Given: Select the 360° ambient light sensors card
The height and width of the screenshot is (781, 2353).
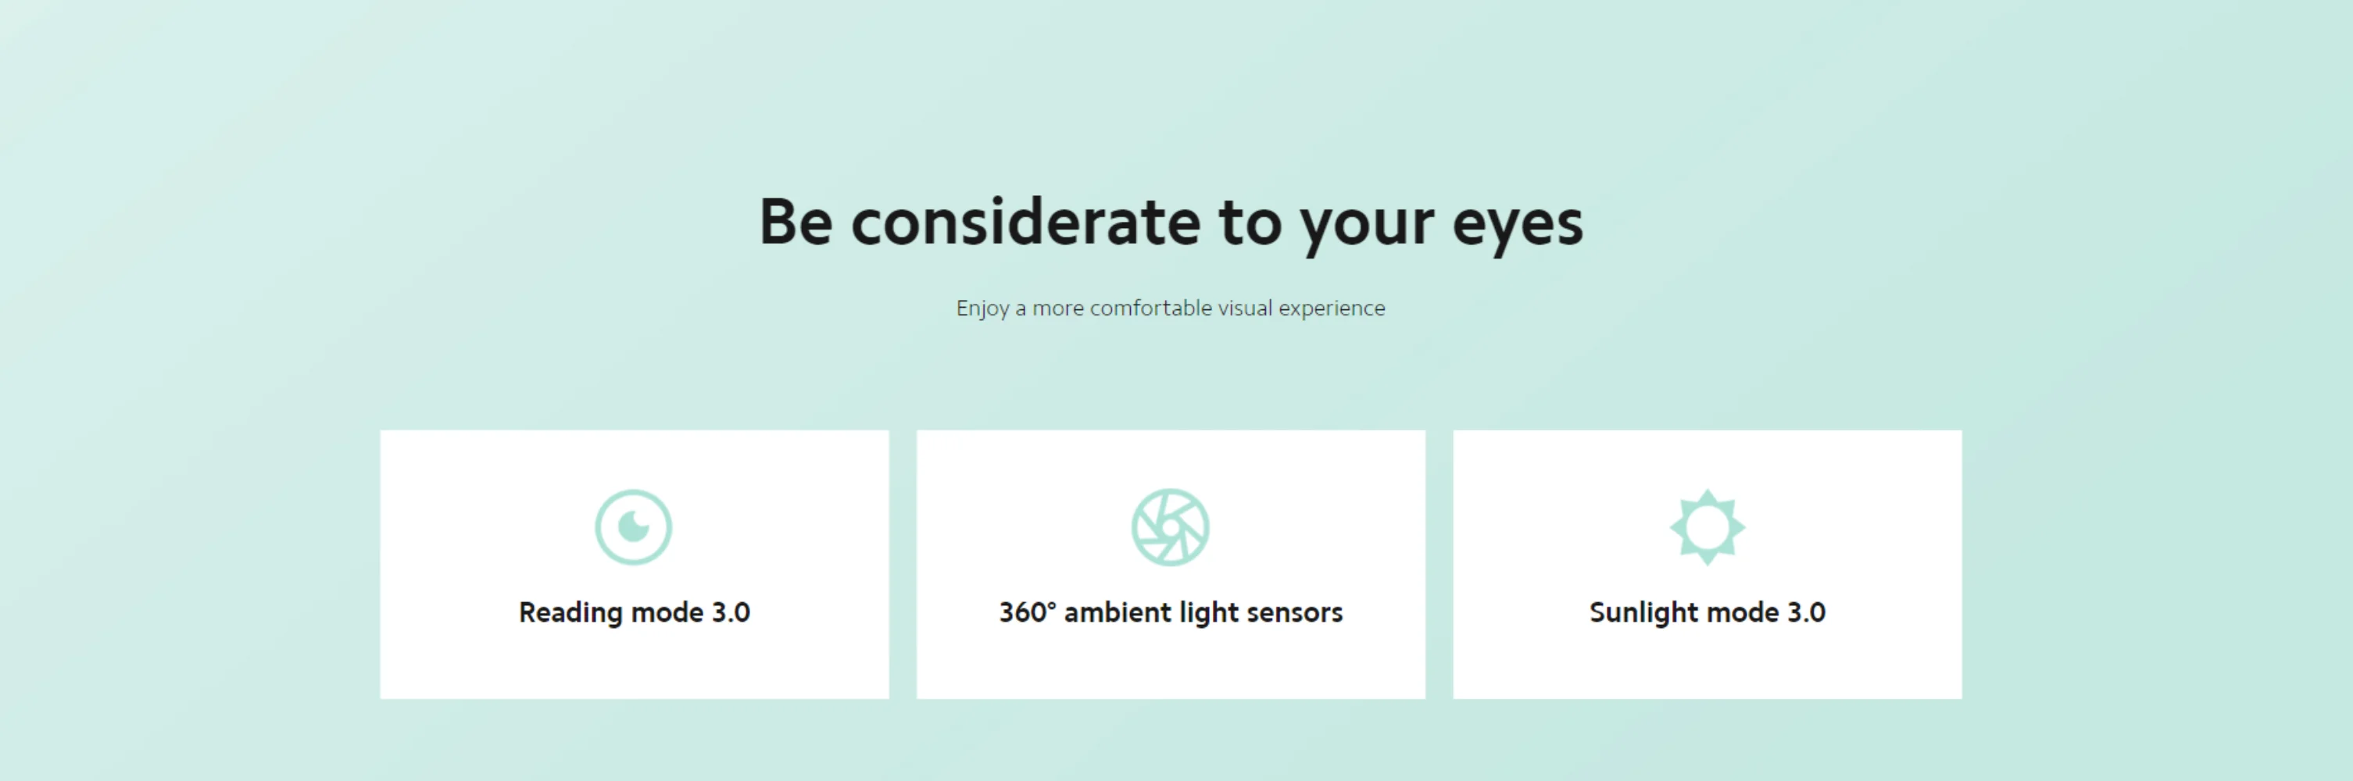Looking at the screenshot, I should click(1171, 565).
